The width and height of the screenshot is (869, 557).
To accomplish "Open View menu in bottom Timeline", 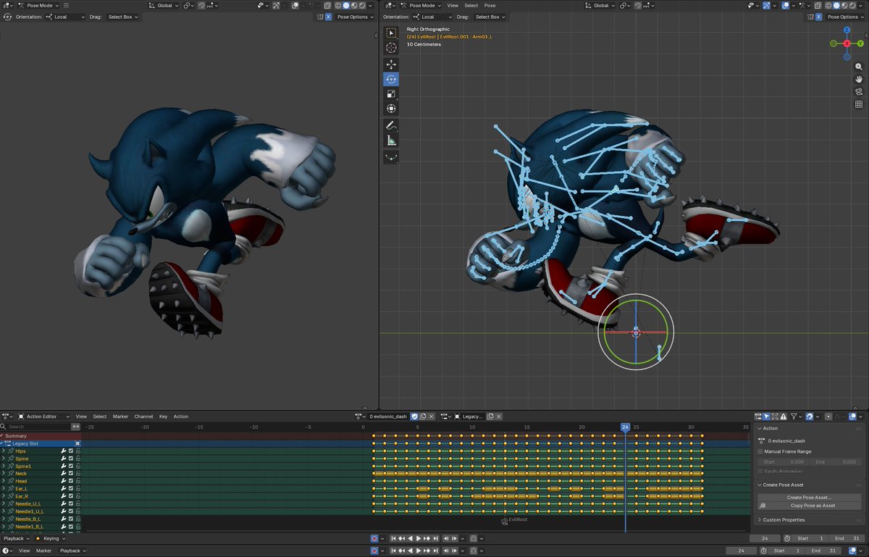I will pos(24,550).
